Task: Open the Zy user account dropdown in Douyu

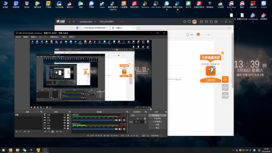Action: click(x=205, y=35)
